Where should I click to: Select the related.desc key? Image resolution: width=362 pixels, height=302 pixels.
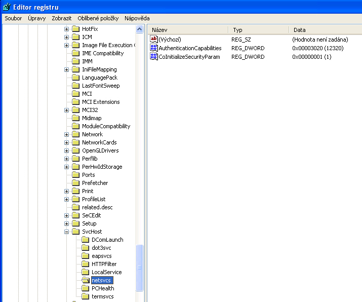[x=97, y=207]
